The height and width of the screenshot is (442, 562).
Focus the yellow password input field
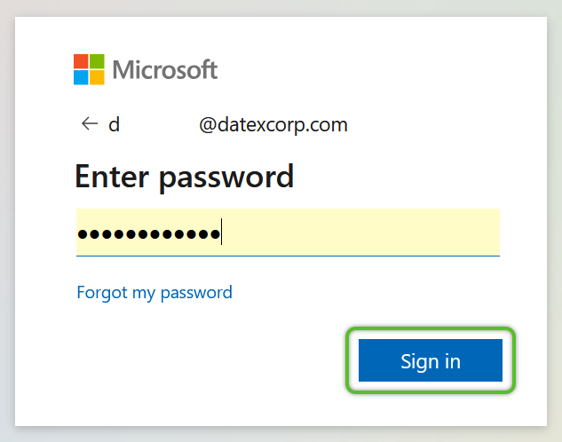click(288, 233)
